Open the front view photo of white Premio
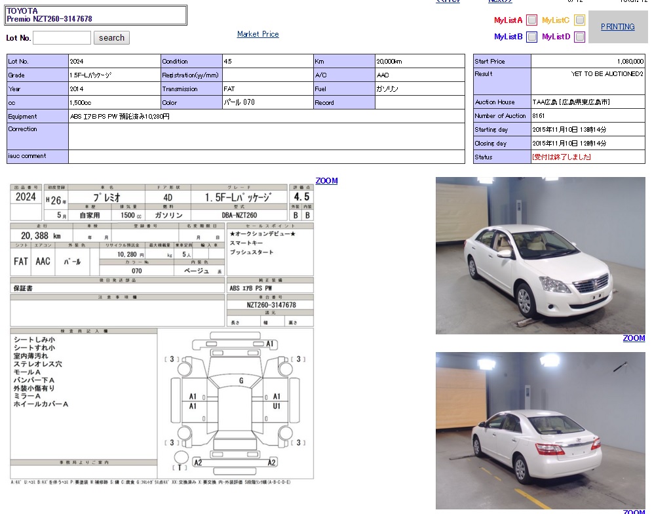 click(x=540, y=256)
